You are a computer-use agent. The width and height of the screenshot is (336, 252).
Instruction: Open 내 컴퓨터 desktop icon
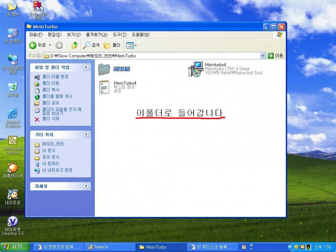point(13,36)
